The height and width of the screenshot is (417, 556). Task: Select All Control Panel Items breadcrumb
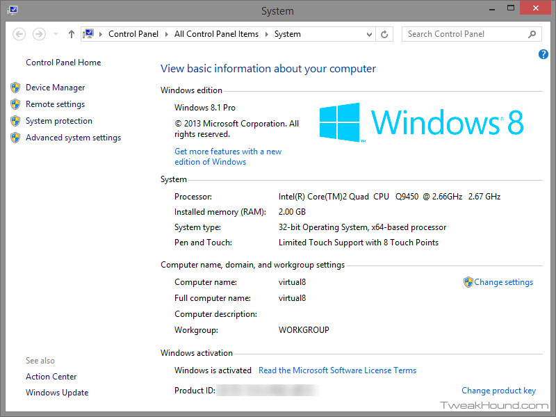(x=216, y=34)
